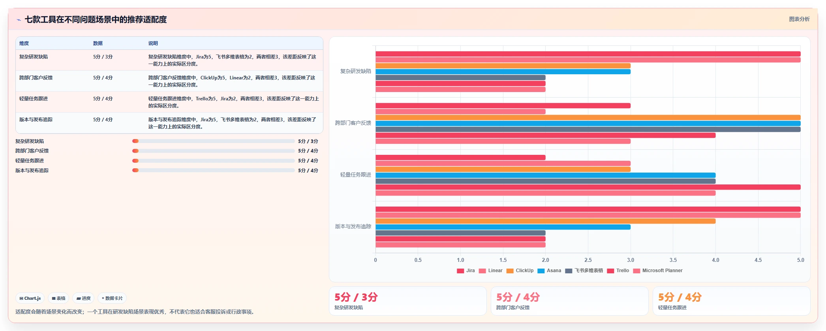Toggle the Microsoft Planner legend item

pos(658,271)
